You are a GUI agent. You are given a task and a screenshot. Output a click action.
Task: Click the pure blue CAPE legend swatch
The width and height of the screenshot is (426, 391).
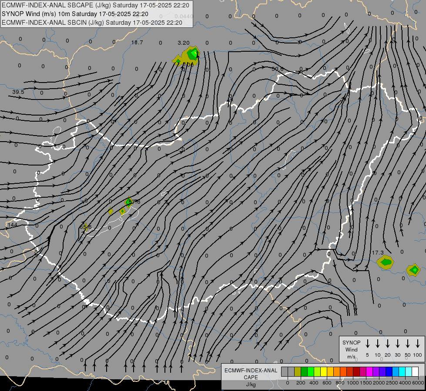pos(389,371)
